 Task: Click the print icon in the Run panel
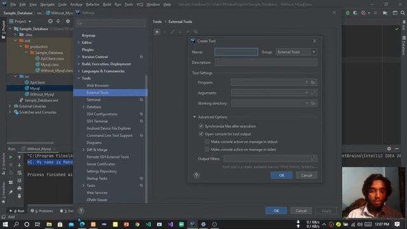pyautogui.click(x=20, y=188)
